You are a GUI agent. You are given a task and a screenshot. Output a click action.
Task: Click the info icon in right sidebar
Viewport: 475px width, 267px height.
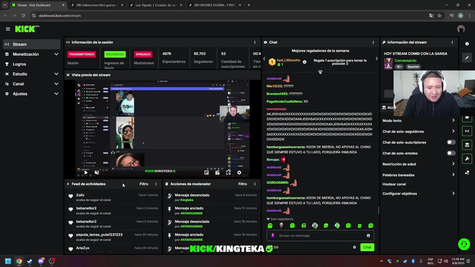[x=467, y=44]
